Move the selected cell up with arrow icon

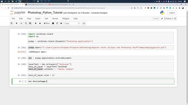(36, 23)
